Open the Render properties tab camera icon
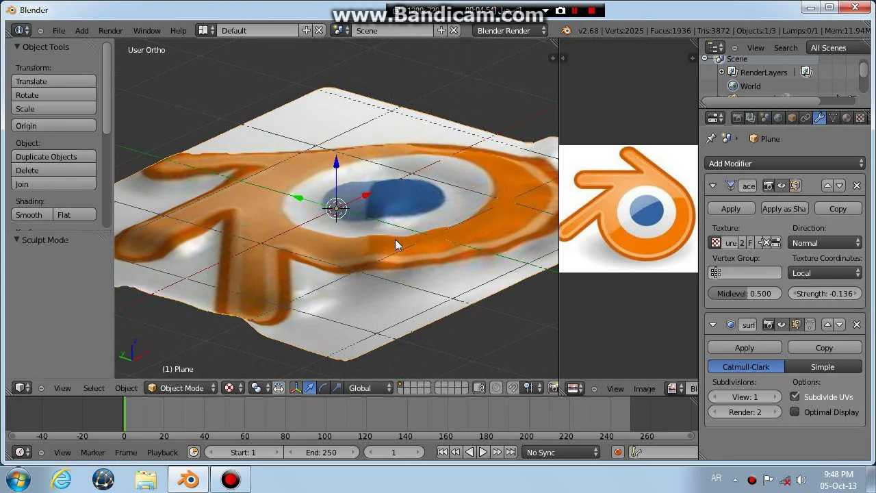The image size is (876, 493). pos(738,118)
